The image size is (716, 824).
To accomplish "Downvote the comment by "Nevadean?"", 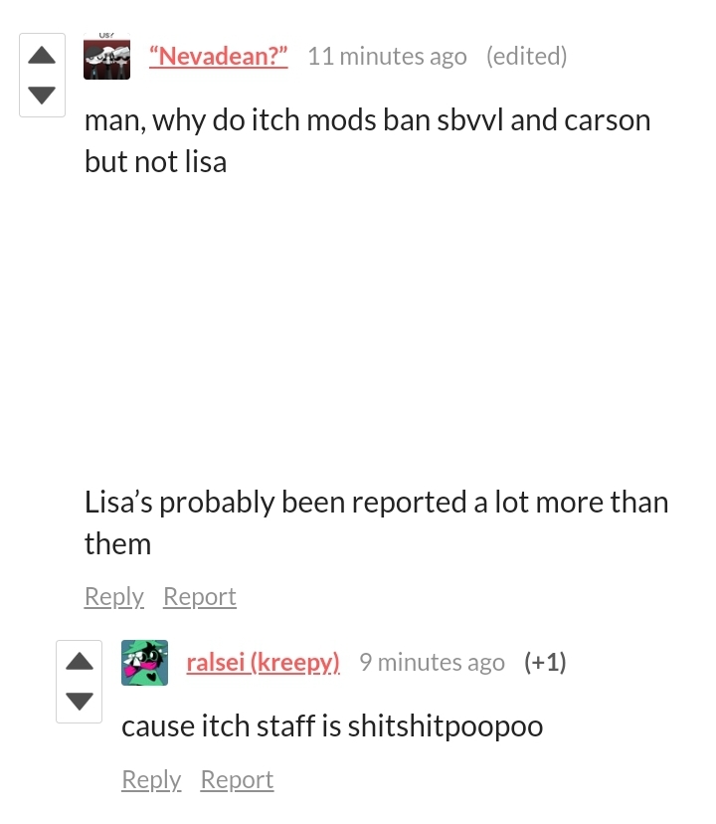I will click(x=42, y=96).
